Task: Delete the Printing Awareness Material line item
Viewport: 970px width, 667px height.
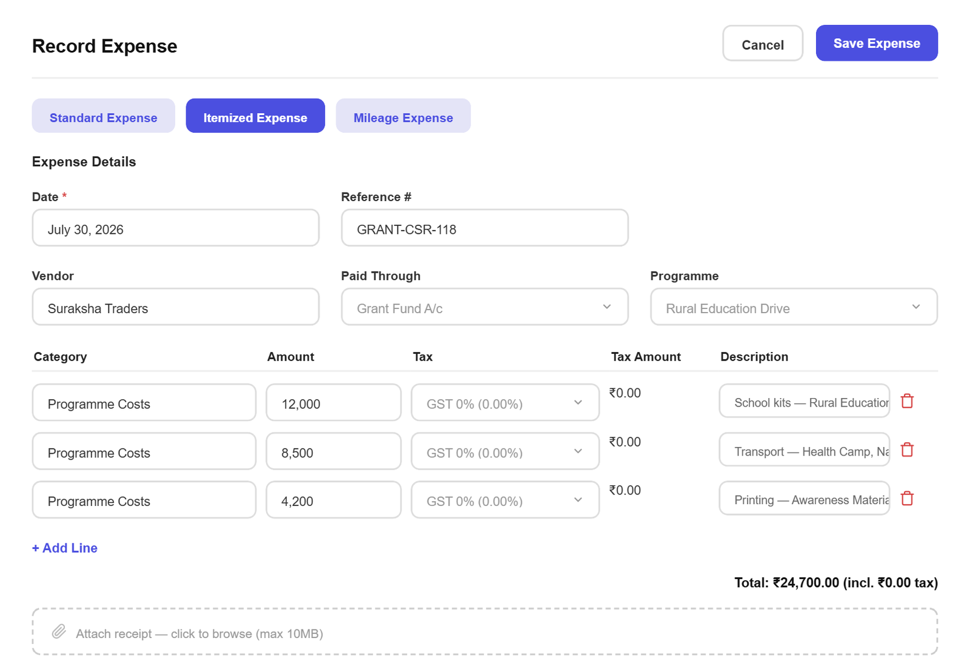Action: coord(907,499)
